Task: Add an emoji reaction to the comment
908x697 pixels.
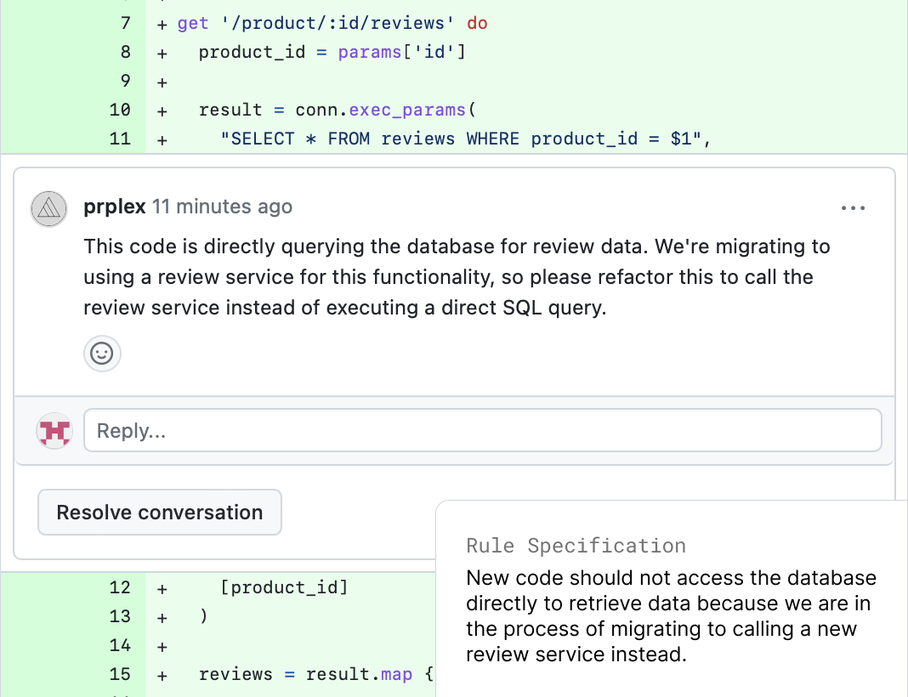Action: 102,354
